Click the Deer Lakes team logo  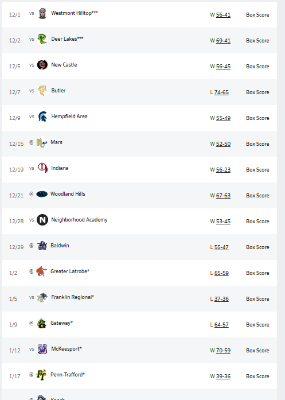pos(42,39)
